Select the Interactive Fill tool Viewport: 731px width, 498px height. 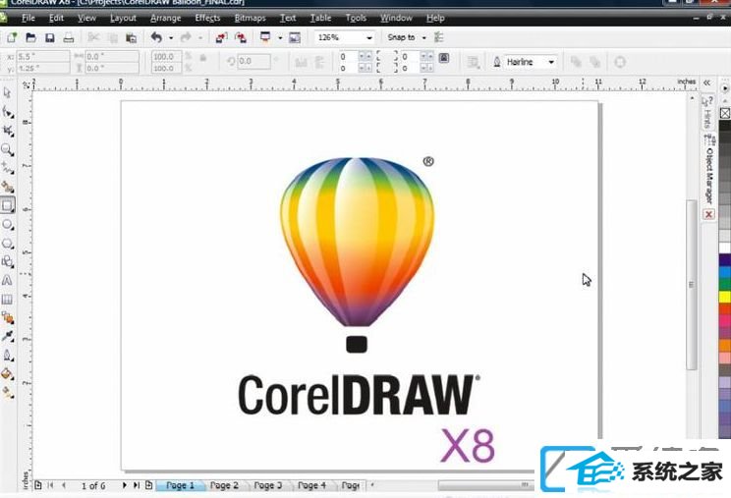(x=8, y=393)
